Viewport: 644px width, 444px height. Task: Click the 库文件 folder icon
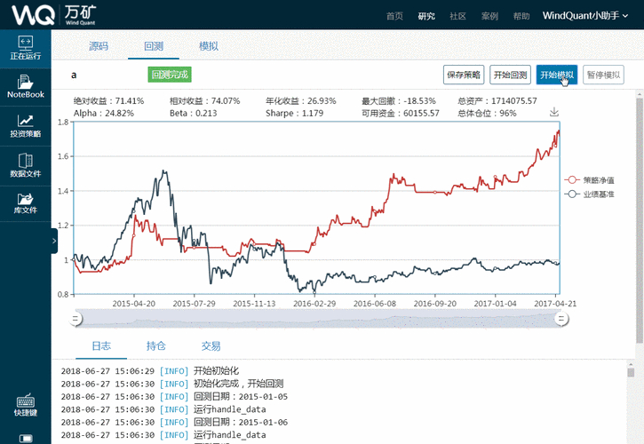25,203
